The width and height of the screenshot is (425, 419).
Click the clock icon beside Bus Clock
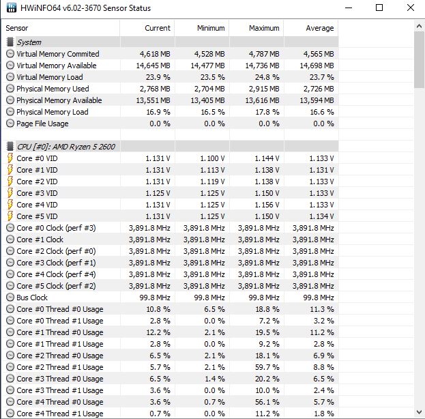click(x=10, y=298)
